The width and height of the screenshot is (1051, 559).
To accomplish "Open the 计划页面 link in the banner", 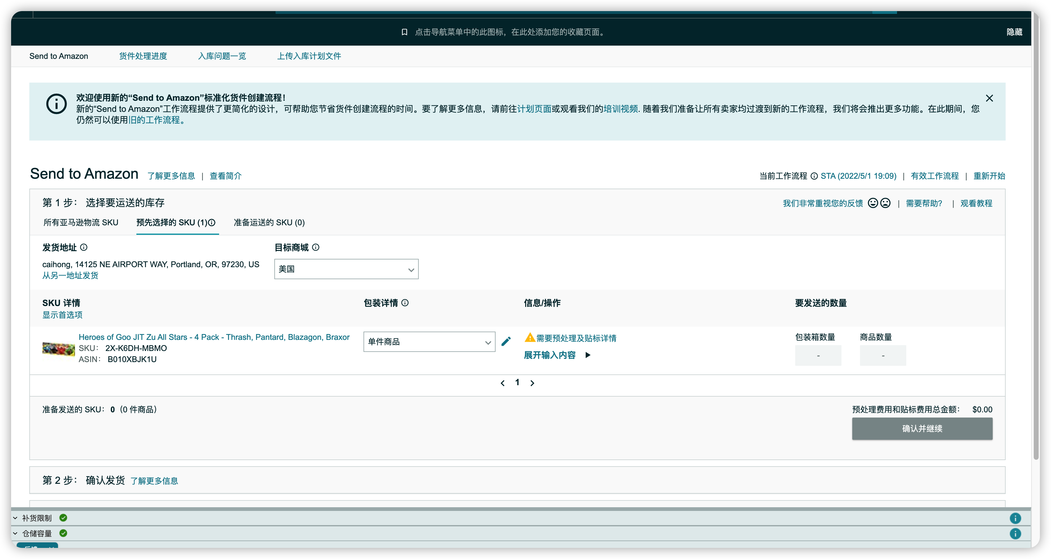I will coord(534,109).
